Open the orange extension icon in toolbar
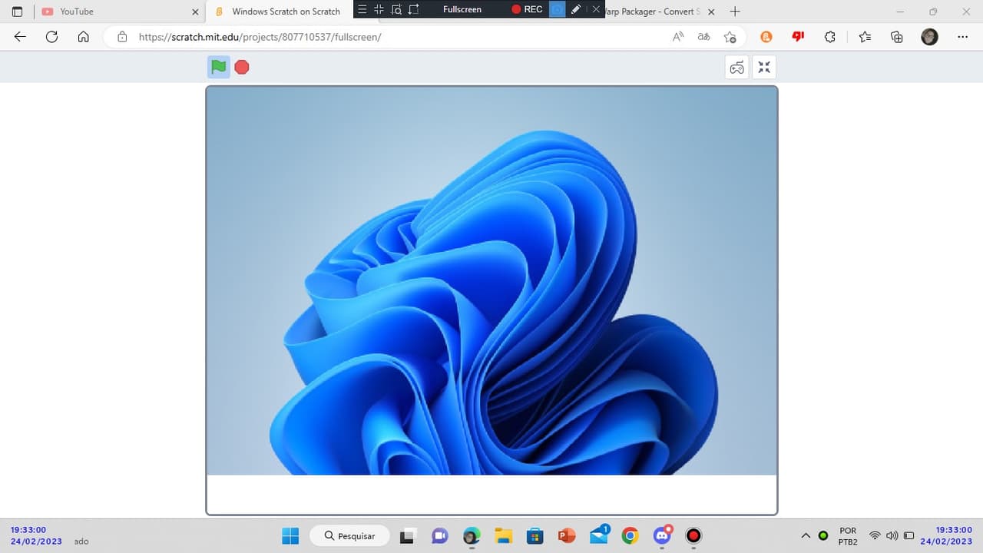This screenshot has width=983, height=553. [x=766, y=37]
